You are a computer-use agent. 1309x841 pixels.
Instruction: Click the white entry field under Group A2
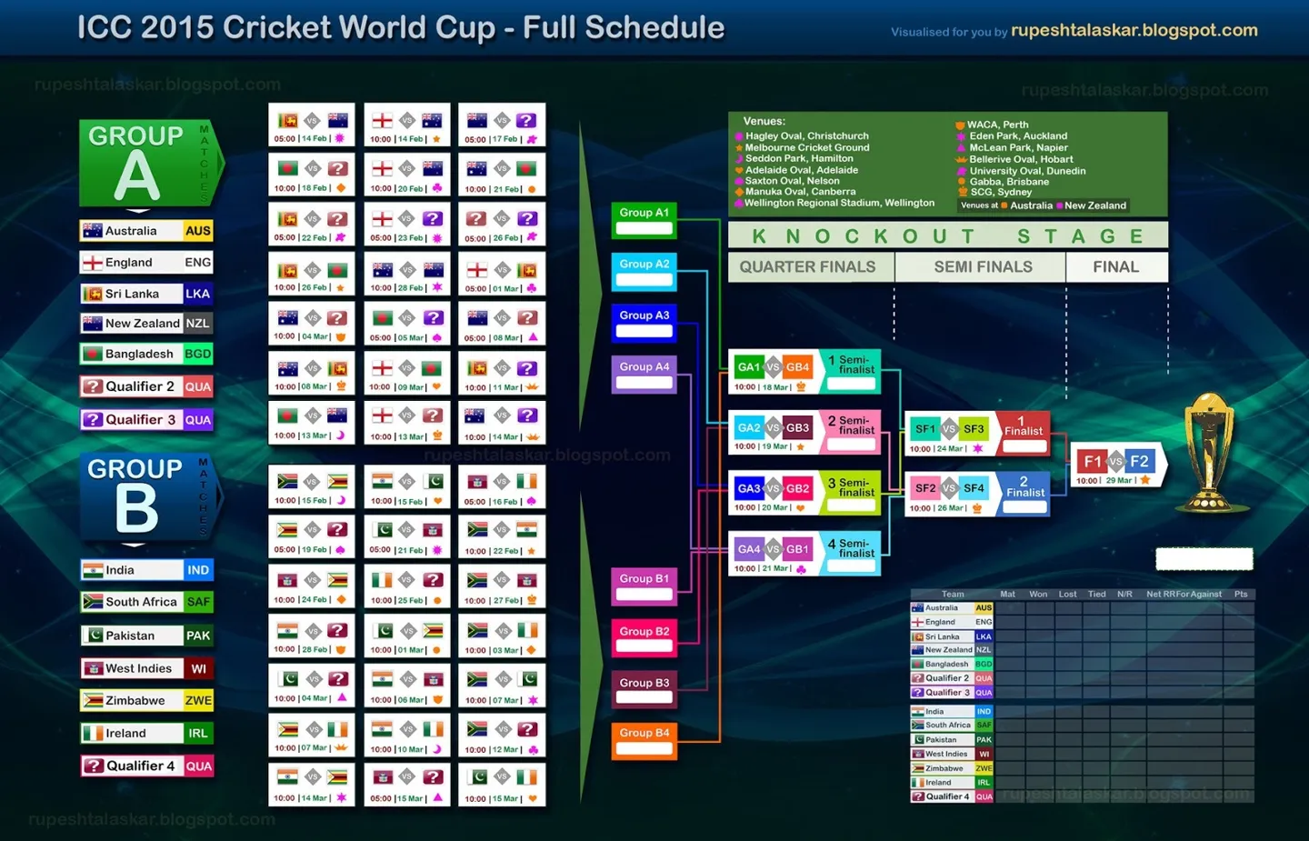coord(644,280)
